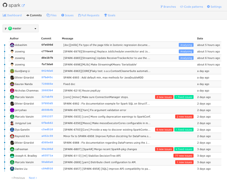Viewport: 227px width, 183px height.
Task: Open commit 729885e
Action: tap(47, 84)
